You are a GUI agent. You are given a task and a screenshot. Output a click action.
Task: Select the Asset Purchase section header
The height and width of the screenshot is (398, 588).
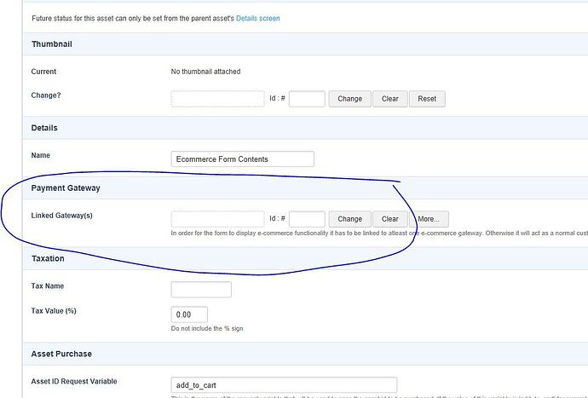tap(61, 354)
